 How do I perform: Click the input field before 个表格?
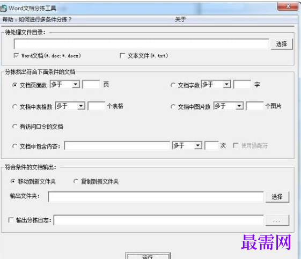pyautogui.click(x=97, y=106)
